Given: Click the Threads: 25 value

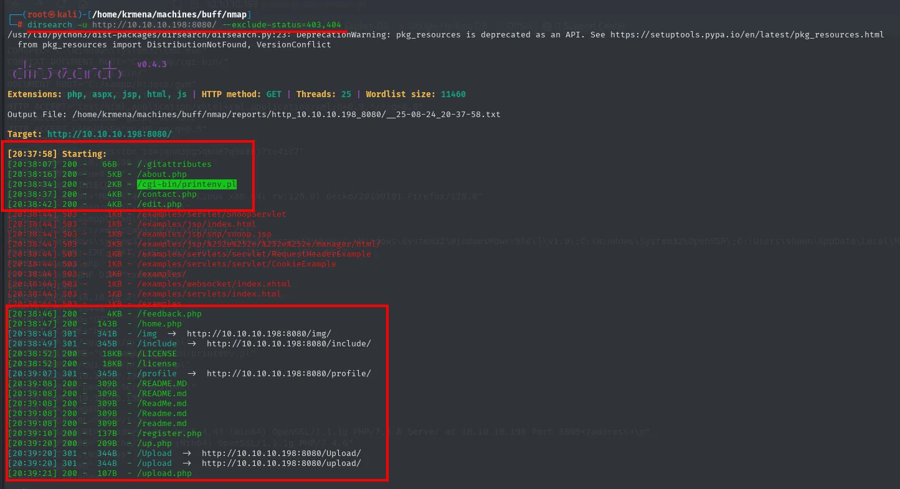Looking at the screenshot, I should tap(323, 95).
